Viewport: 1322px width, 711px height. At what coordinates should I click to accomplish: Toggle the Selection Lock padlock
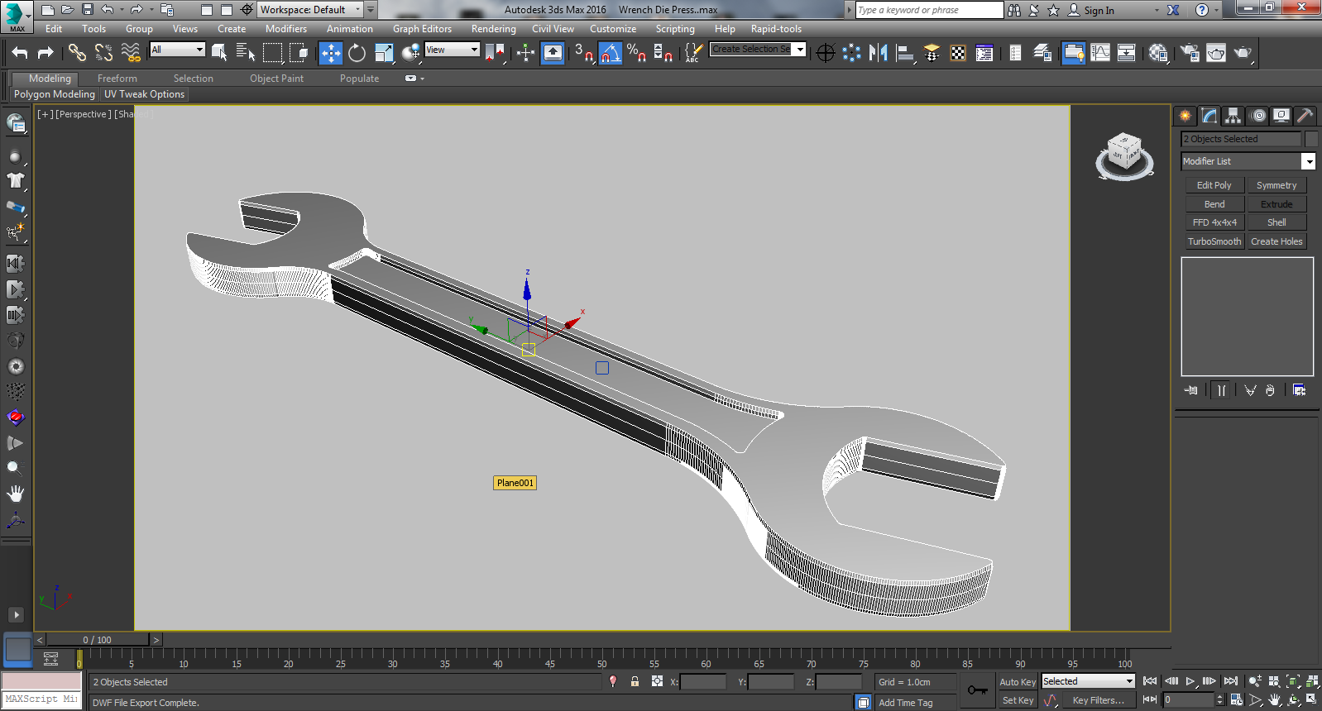tap(635, 681)
